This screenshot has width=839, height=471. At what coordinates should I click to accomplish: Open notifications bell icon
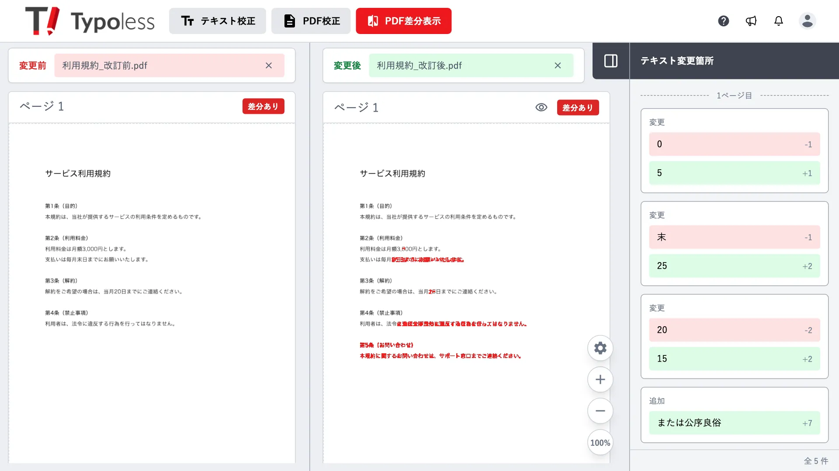tap(779, 21)
